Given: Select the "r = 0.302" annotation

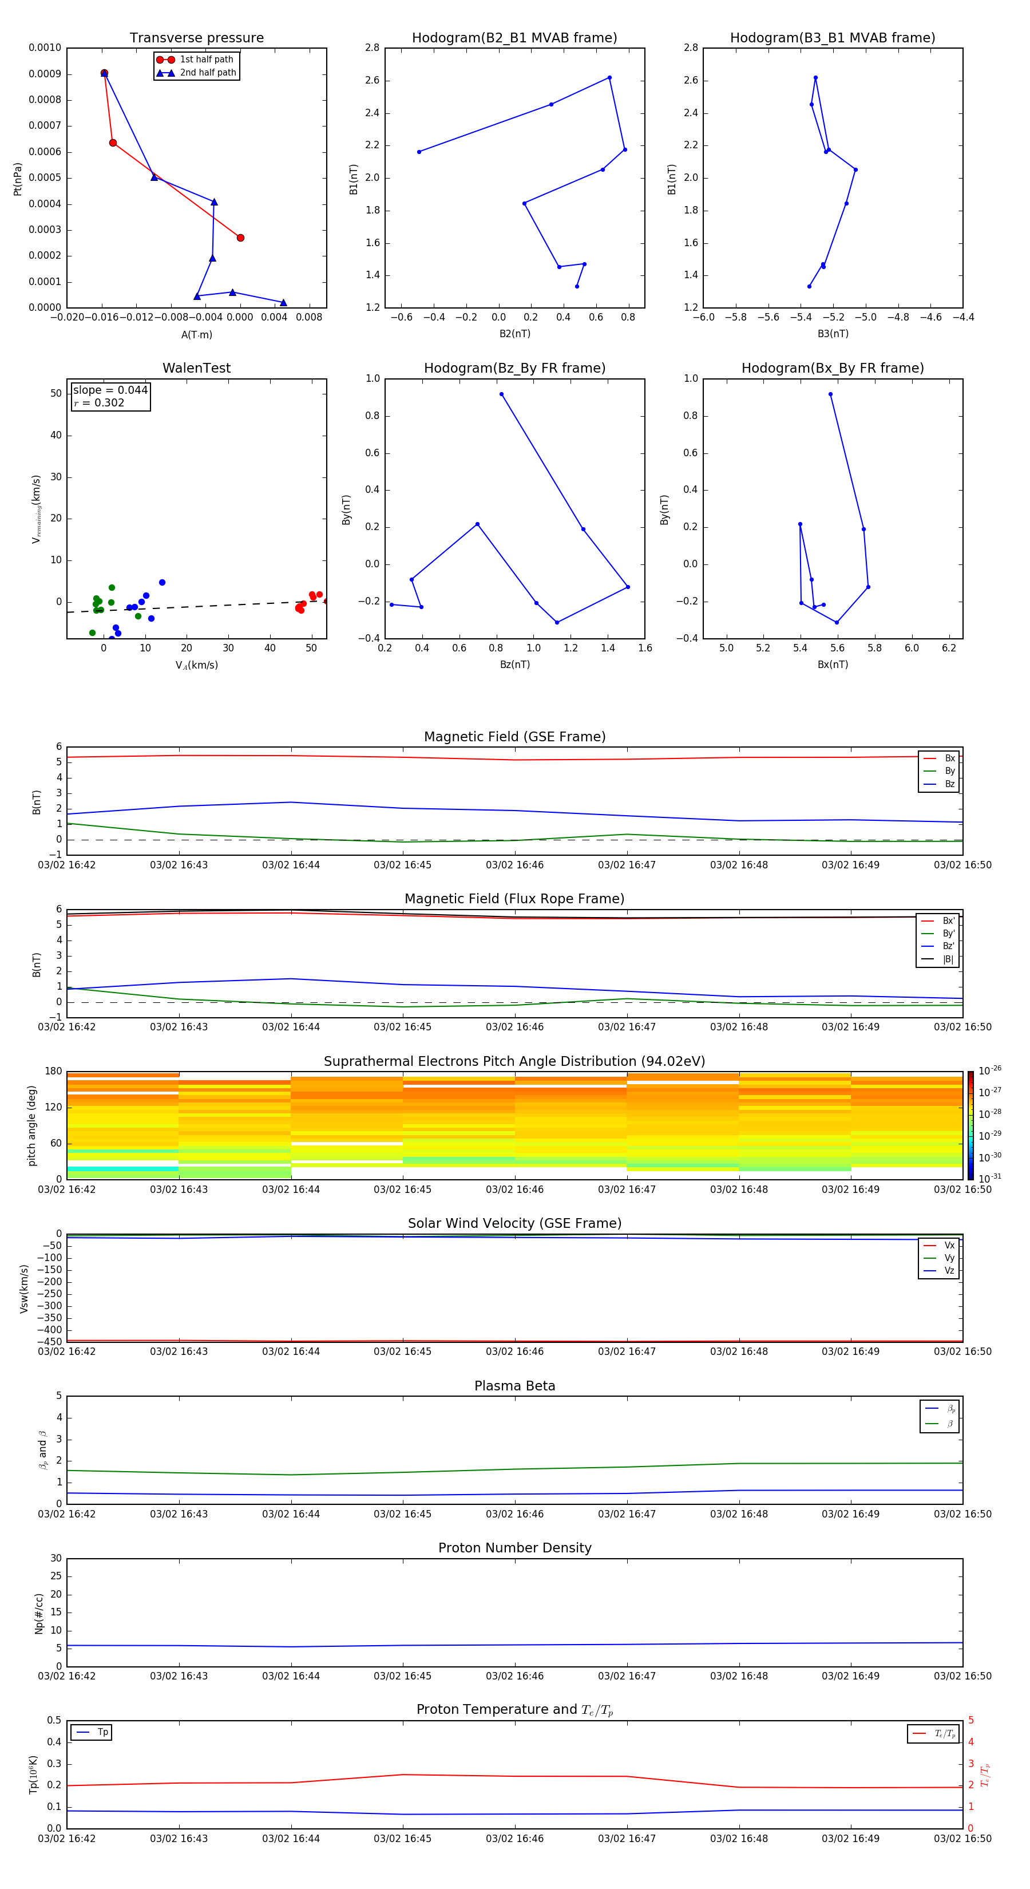Looking at the screenshot, I should click(x=99, y=402).
